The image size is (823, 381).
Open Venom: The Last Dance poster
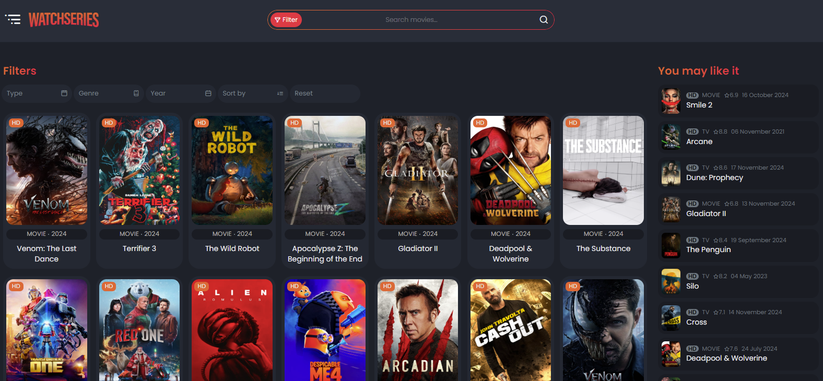tap(46, 171)
